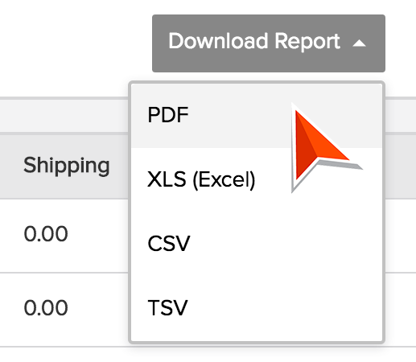Choose PDF from the download menu
416x362 pixels.
pyautogui.click(x=168, y=115)
